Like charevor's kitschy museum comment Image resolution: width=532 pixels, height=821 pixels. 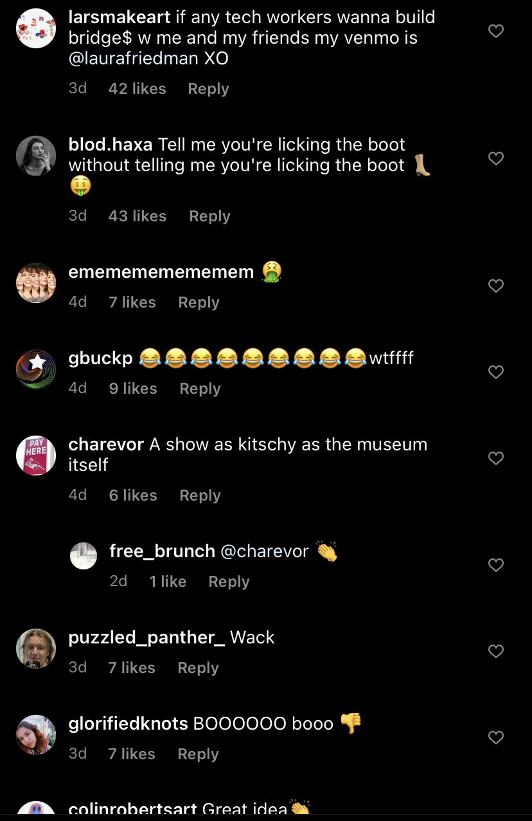(x=496, y=458)
